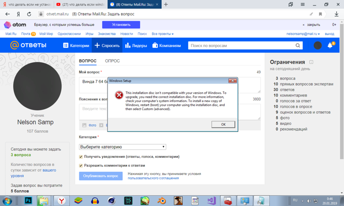Click the round profile avatar in header
This screenshot has height=206, width=344.
318,45
